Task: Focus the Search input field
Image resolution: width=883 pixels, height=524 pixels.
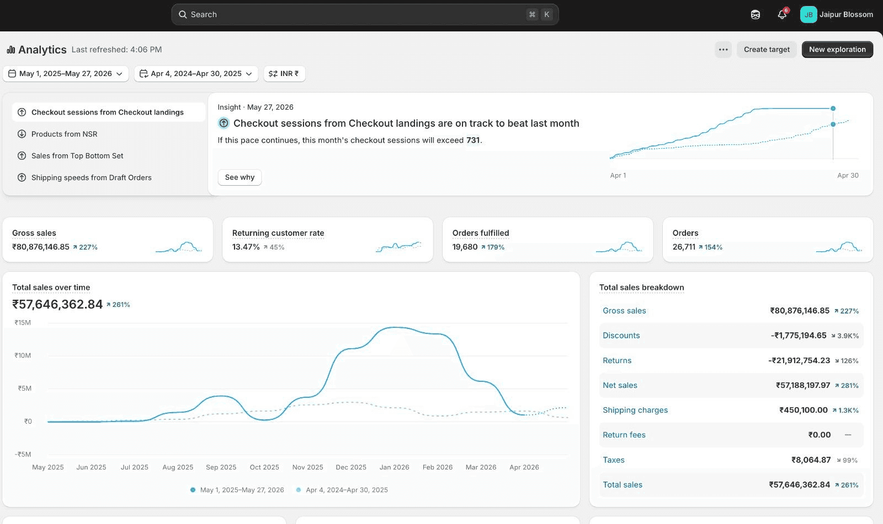Action: 365,14
